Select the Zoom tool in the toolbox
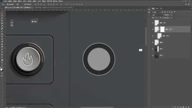 (x=2, y=62)
